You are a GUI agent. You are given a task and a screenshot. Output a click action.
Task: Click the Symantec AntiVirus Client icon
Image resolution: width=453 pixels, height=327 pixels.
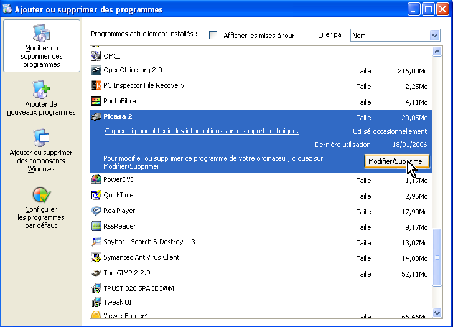click(x=96, y=257)
